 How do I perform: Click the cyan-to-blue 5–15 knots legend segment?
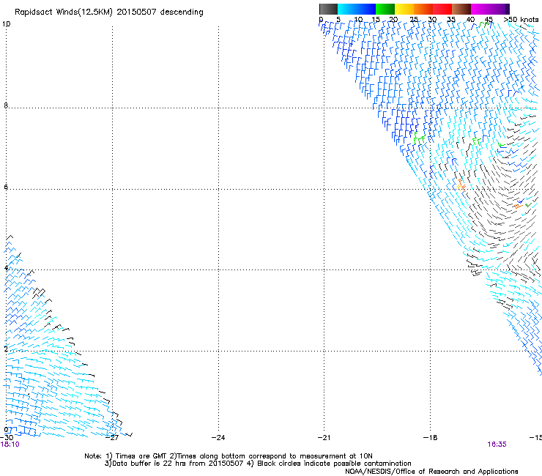pyautogui.click(x=357, y=9)
